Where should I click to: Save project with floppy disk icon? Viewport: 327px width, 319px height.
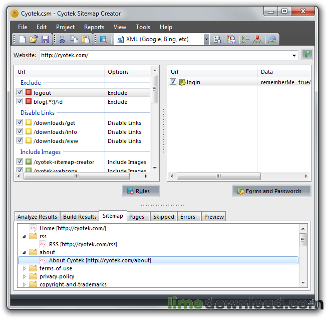pos(45,39)
